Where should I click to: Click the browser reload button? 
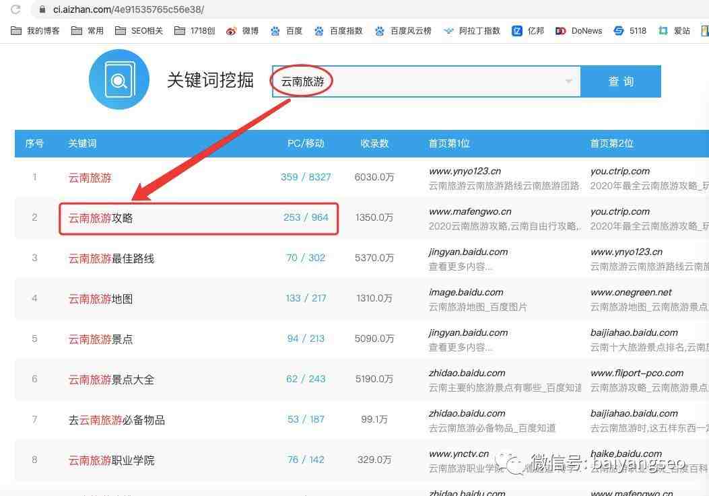pyautogui.click(x=15, y=9)
